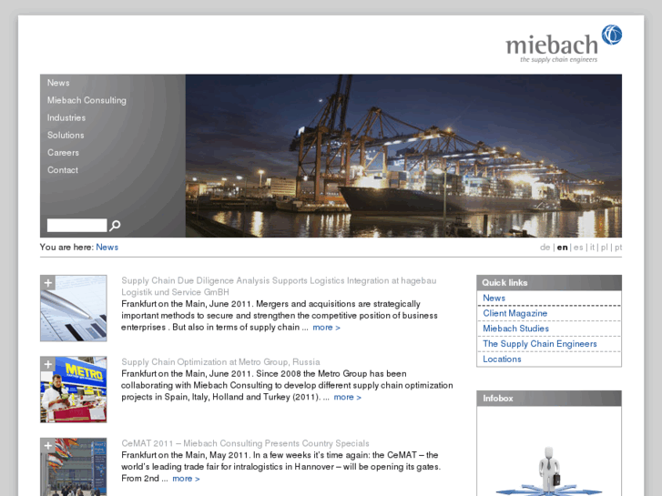Open Supply Chain Optimization at Metro Group title

[220, 362]
